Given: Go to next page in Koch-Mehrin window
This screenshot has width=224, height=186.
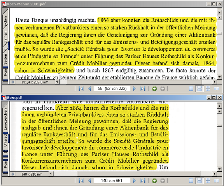Looking at the screenshot, I should click(134, 89).
